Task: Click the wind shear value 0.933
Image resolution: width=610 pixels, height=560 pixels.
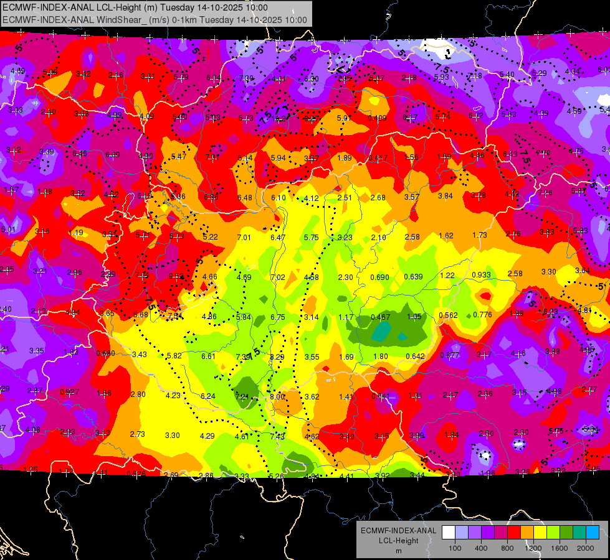Action: point(481,275)
